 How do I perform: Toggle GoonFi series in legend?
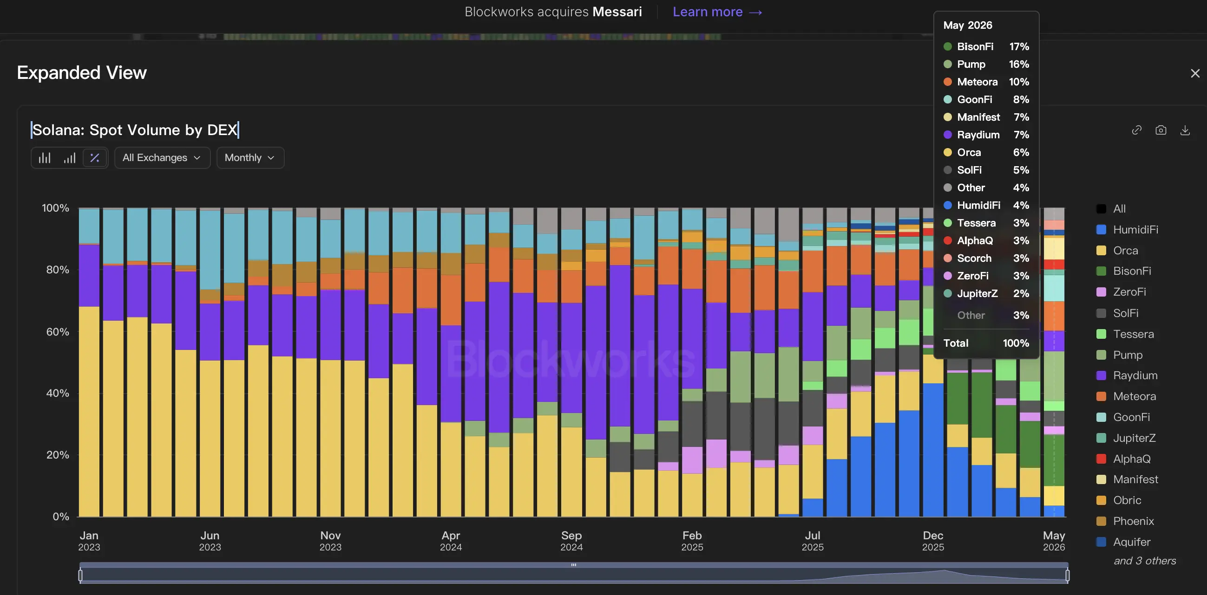1123,417
